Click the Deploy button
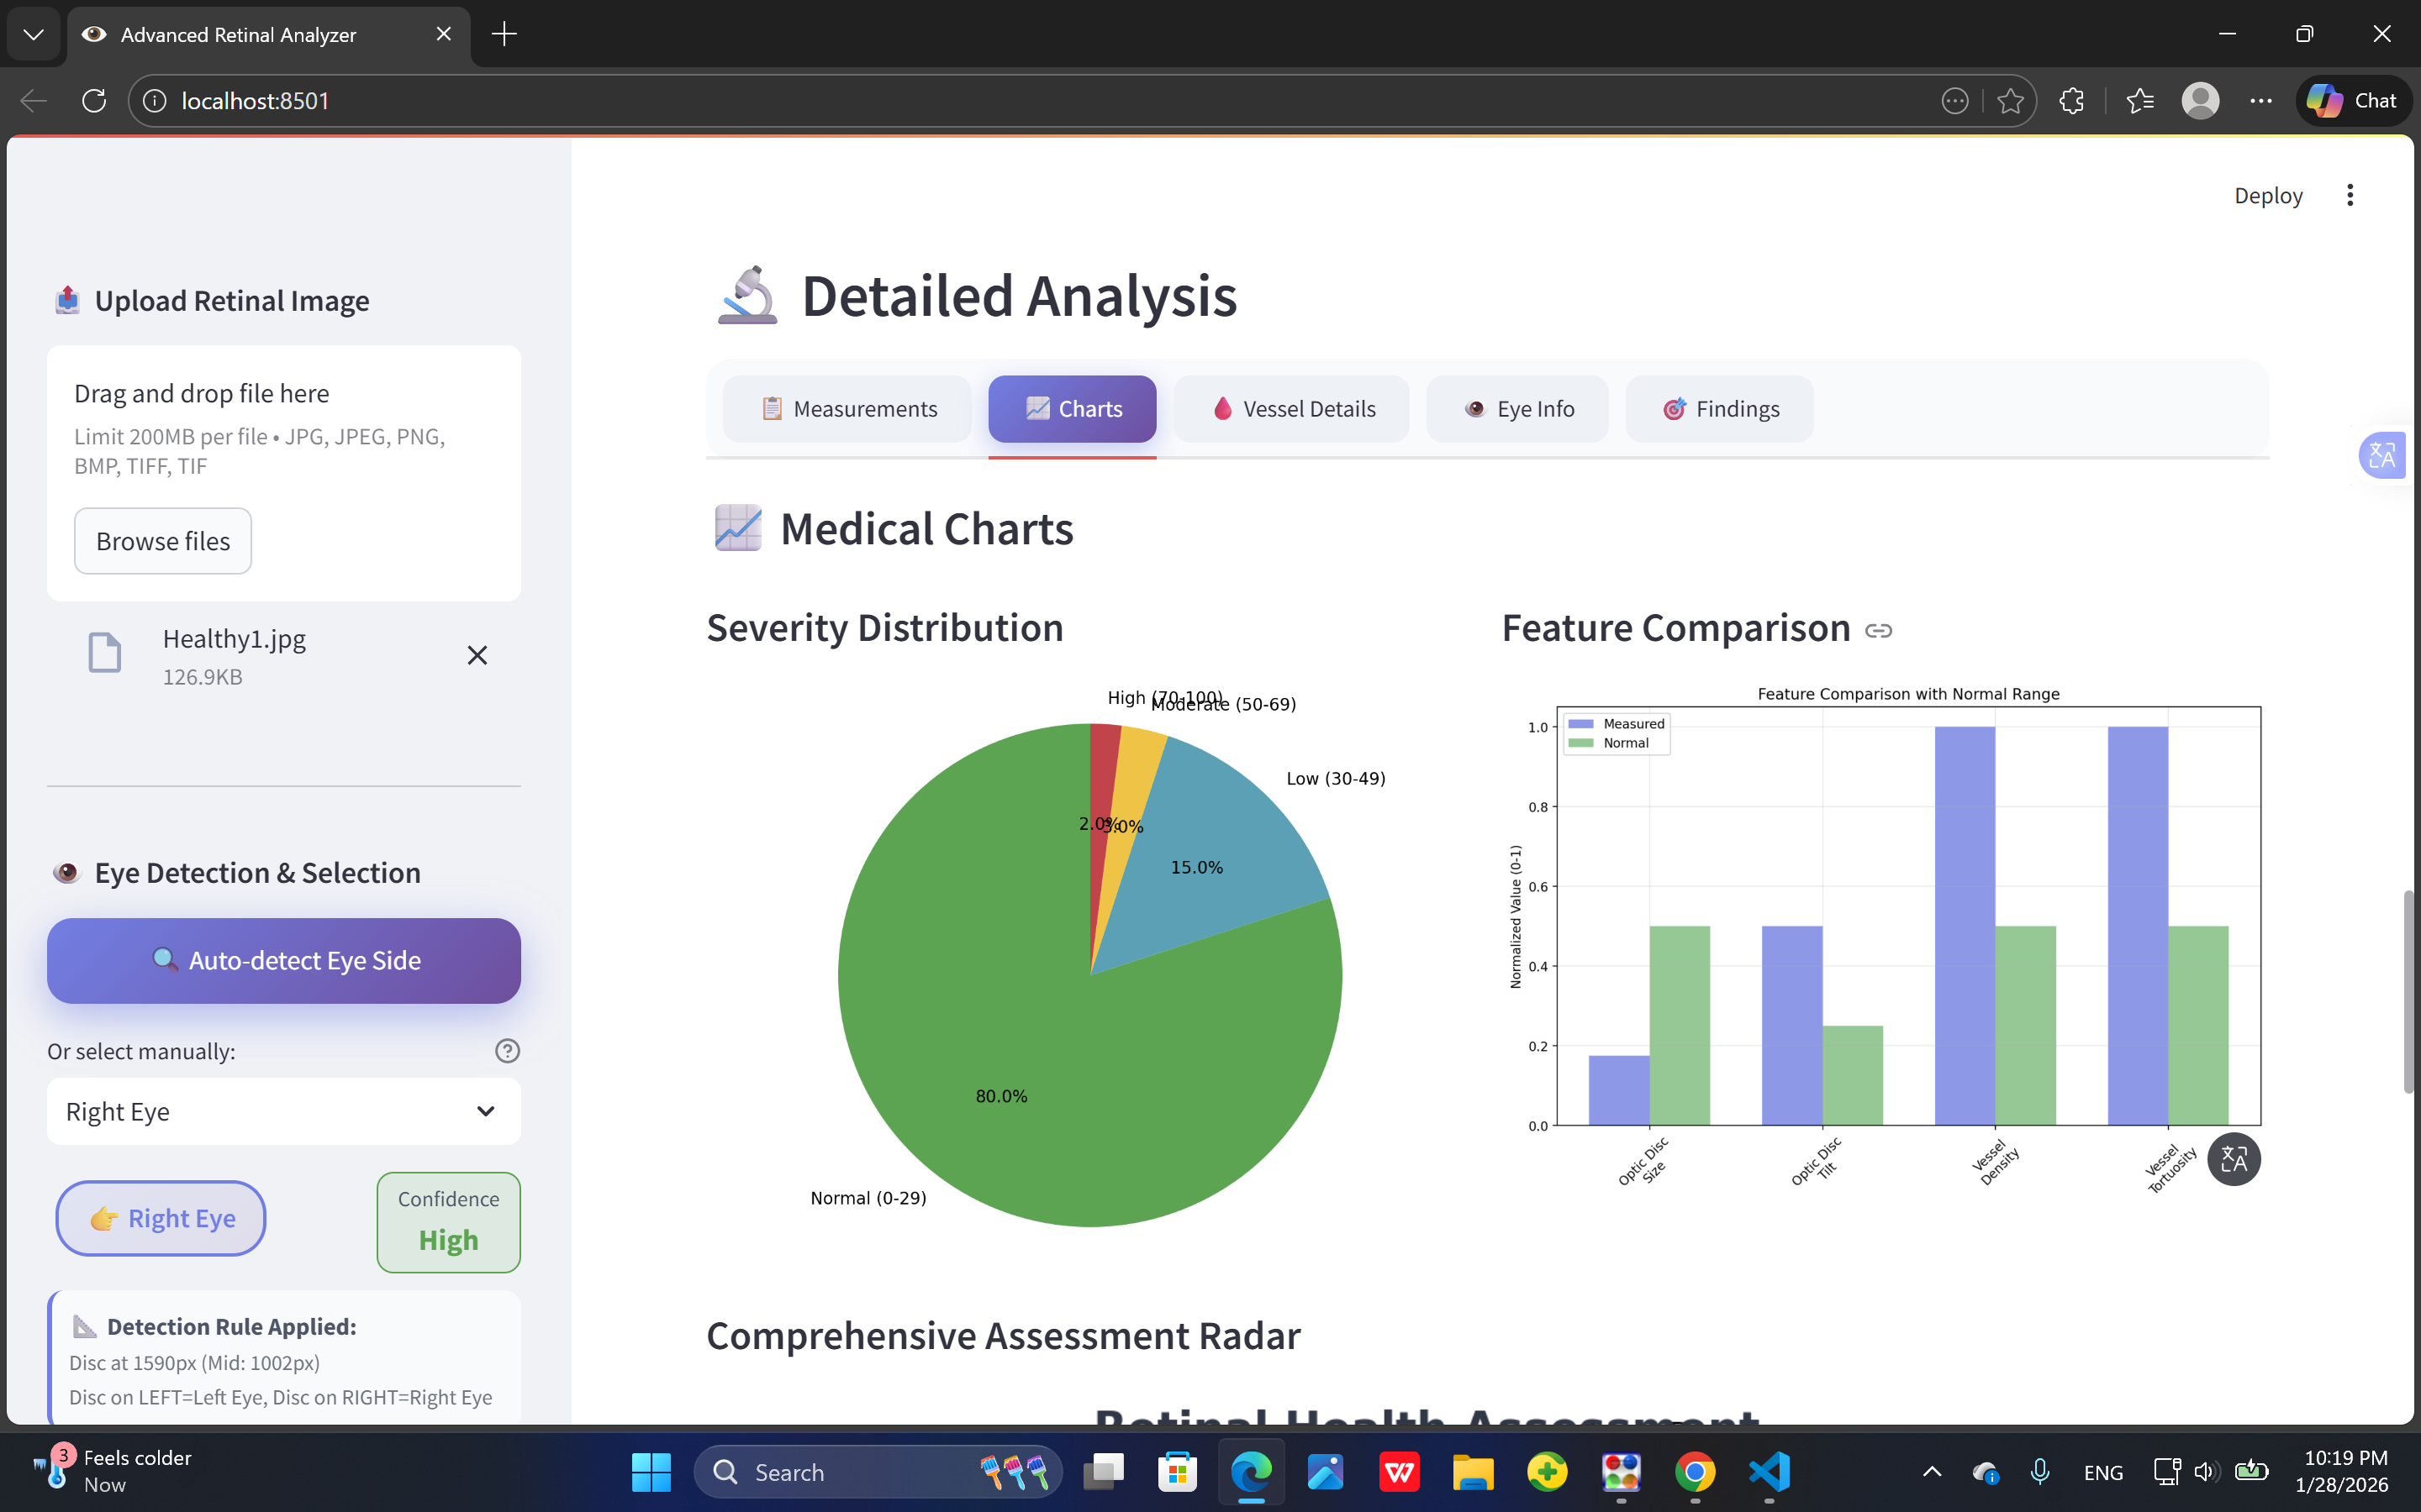The height and width of the screenshot is (1512, 2421). [2267, 195]
